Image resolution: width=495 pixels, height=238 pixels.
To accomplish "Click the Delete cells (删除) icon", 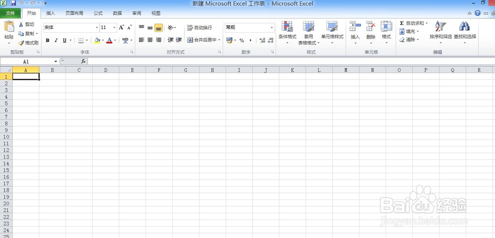I will point(371,26).
